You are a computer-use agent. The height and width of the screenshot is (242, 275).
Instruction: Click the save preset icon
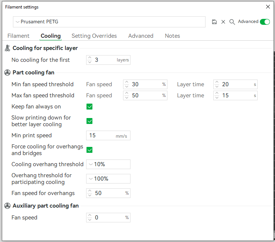(x=214, y=22)
